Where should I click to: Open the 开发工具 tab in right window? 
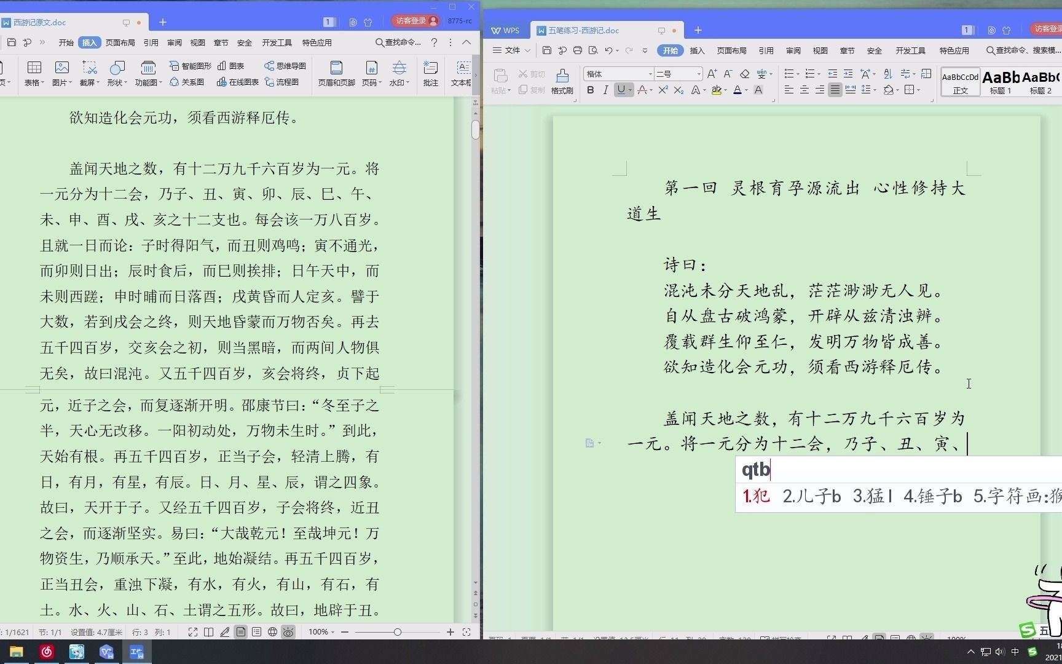(x=910, y=50)
